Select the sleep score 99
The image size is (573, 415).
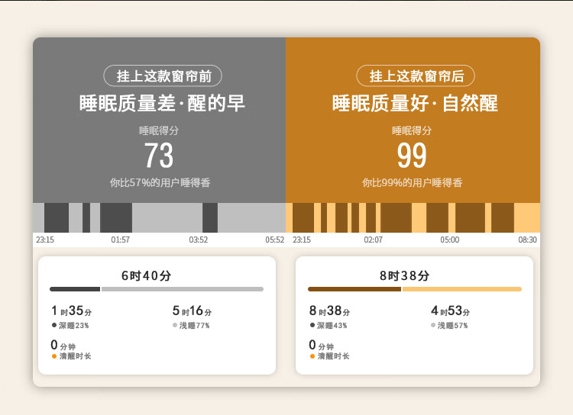[412, 156]
